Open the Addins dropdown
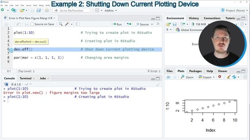Viewport: 250px width, 140px height. pyautogui.click(x=111, y=10)
